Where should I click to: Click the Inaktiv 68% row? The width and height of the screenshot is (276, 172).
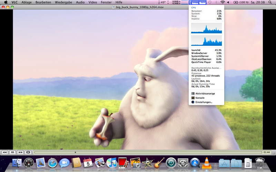point(206,19)
